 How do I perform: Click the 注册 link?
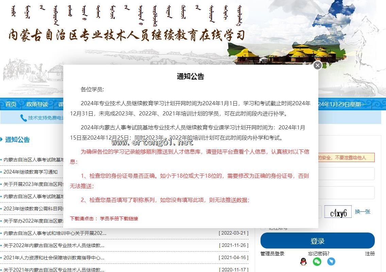[x=370, y=254]
